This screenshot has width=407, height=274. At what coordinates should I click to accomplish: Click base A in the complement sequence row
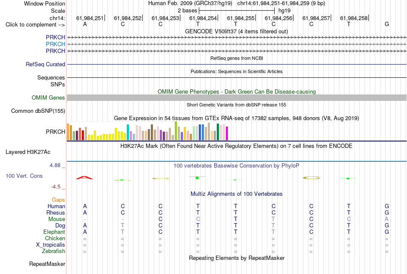coord(85,24)
